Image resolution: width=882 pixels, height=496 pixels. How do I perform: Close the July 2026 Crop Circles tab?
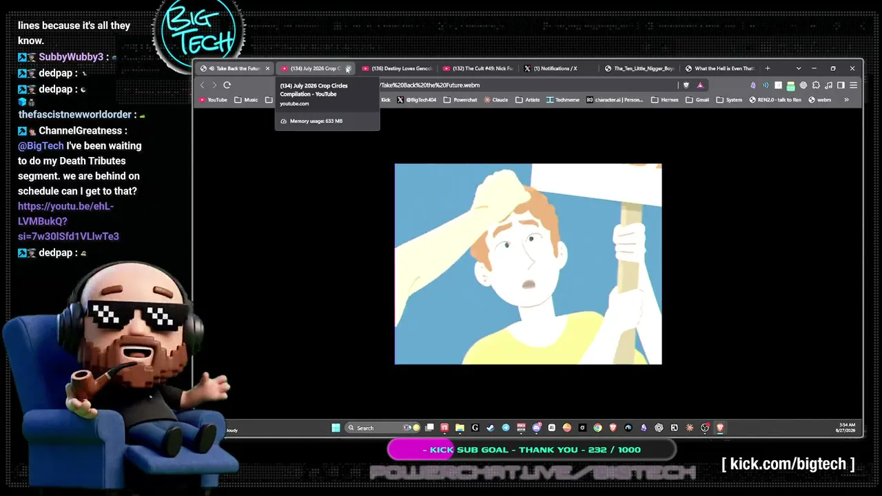click(348, 68)
